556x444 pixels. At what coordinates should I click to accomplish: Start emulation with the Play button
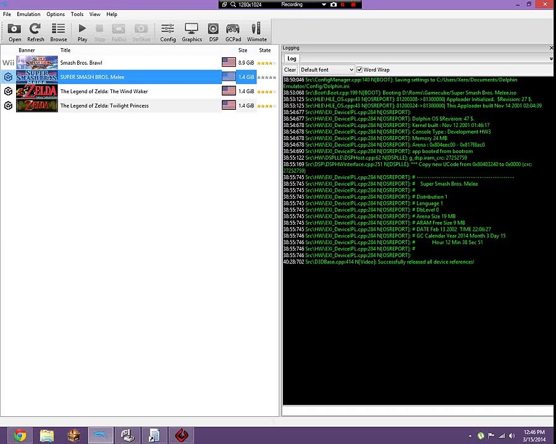click(82, 32)
